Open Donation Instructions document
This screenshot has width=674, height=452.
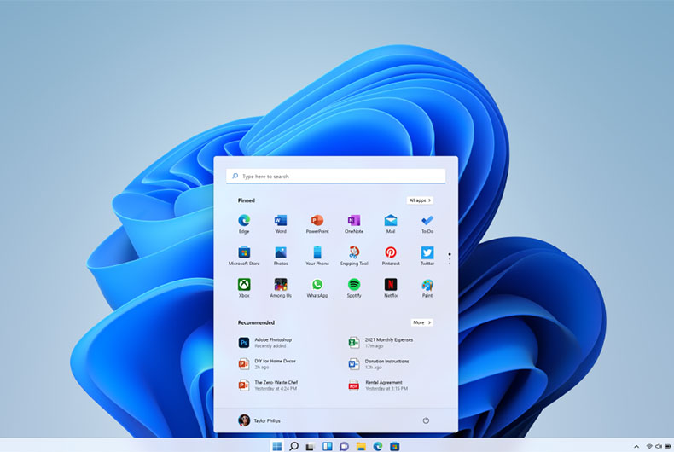pyautogui.click(x=379, y=364)
